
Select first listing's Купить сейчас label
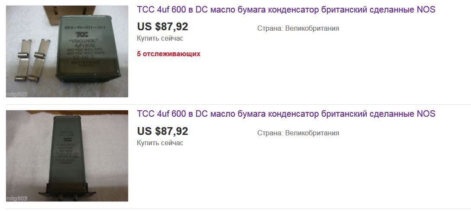tap(160, 38)
